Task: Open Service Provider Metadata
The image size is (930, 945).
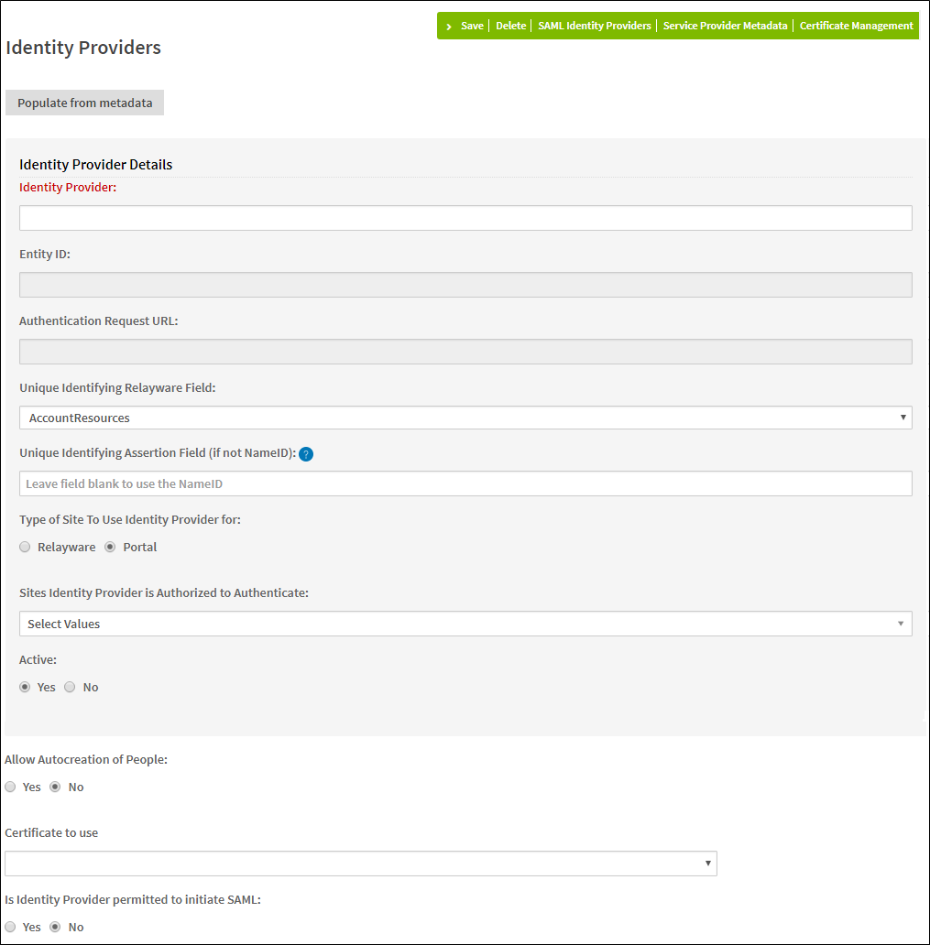Action: pos(725,26)
